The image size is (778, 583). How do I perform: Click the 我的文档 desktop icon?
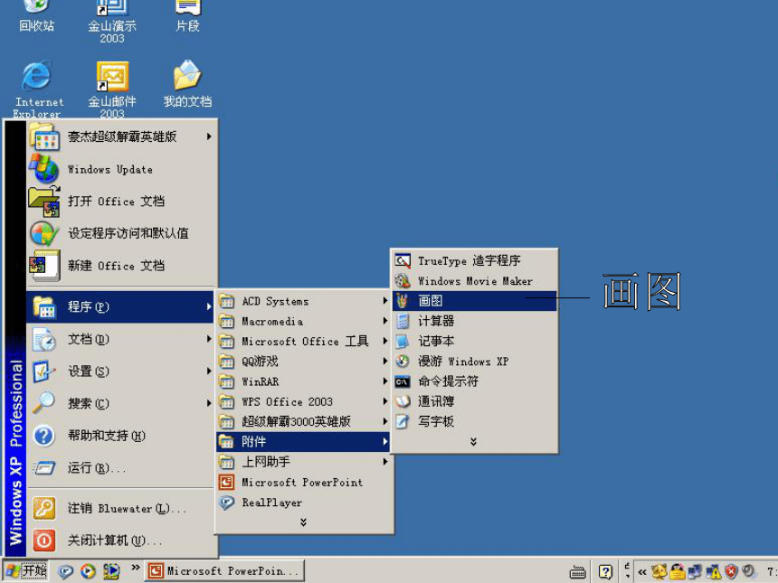pos(187,75)
